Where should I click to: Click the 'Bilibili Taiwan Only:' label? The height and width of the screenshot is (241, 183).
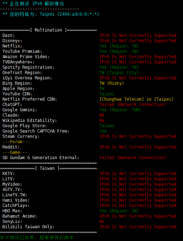[x=28, y=227]
